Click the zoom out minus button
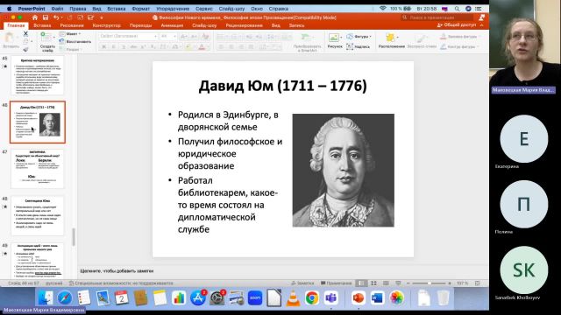The width and height of the screenshot is (561, 315). [408, 283]
